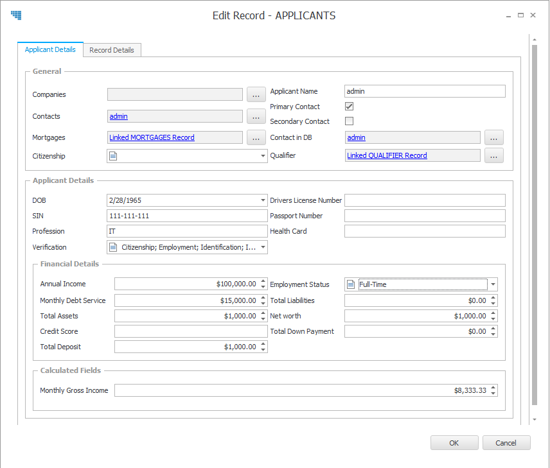Screen dimensions: 550x468
Task: Decrease Annual Income with the down arrow
Action: click(x=263, y=287)
